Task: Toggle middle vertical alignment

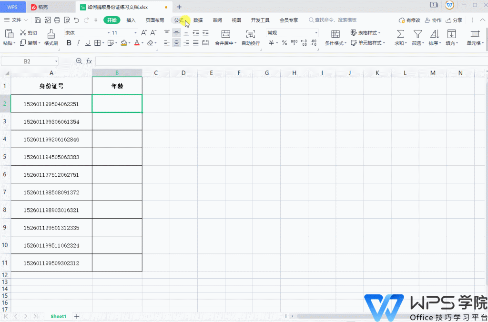Action: [x=176, y=33]
